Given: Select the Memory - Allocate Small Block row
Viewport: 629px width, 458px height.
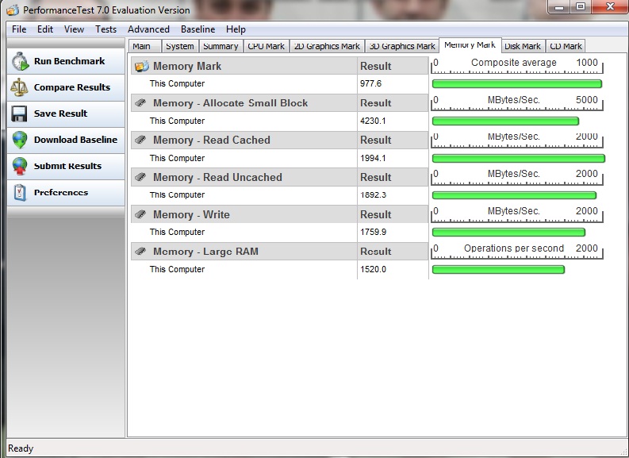Looking at the screenshot, I should coord(230,103).
